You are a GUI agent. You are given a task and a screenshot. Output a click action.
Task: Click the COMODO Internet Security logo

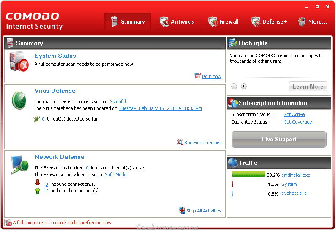pyautogui.click(x=34, y=21)
